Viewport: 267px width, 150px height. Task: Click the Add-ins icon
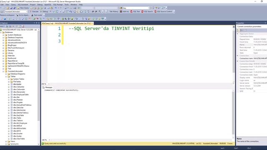(x=121, y=12)
